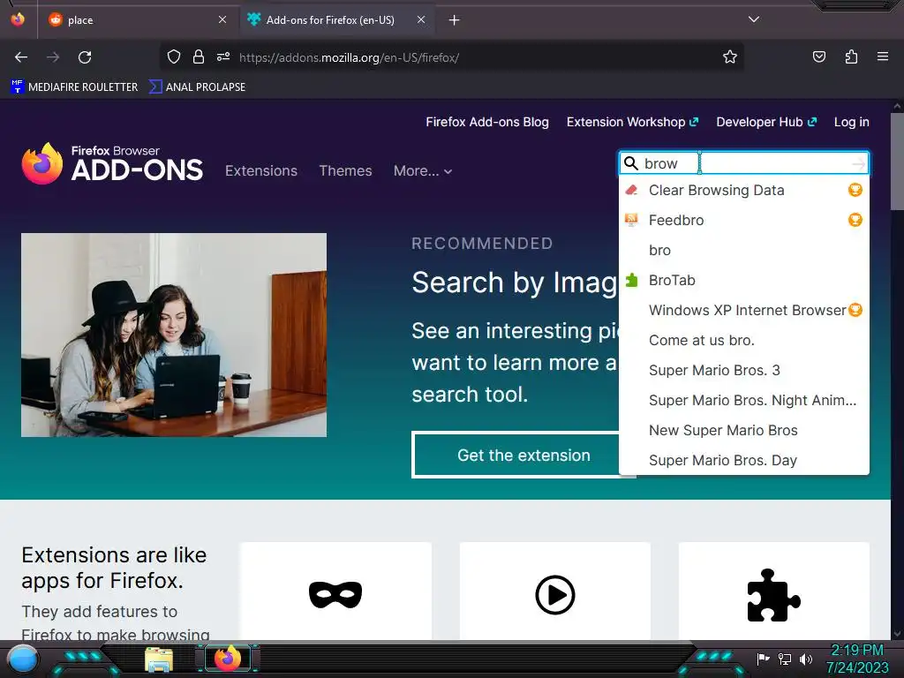
Task: Click the back navigation arrow
Action: (21, 57)
